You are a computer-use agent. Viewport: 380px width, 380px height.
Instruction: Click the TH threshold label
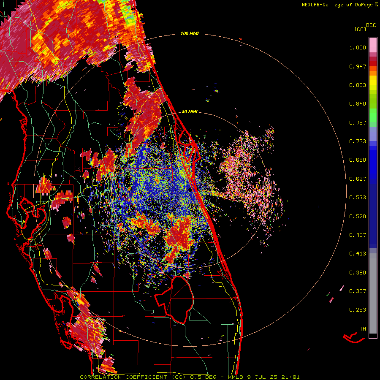click(363, 328)
